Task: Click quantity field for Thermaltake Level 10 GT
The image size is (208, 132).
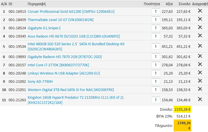Action: (x=156, y=20)
